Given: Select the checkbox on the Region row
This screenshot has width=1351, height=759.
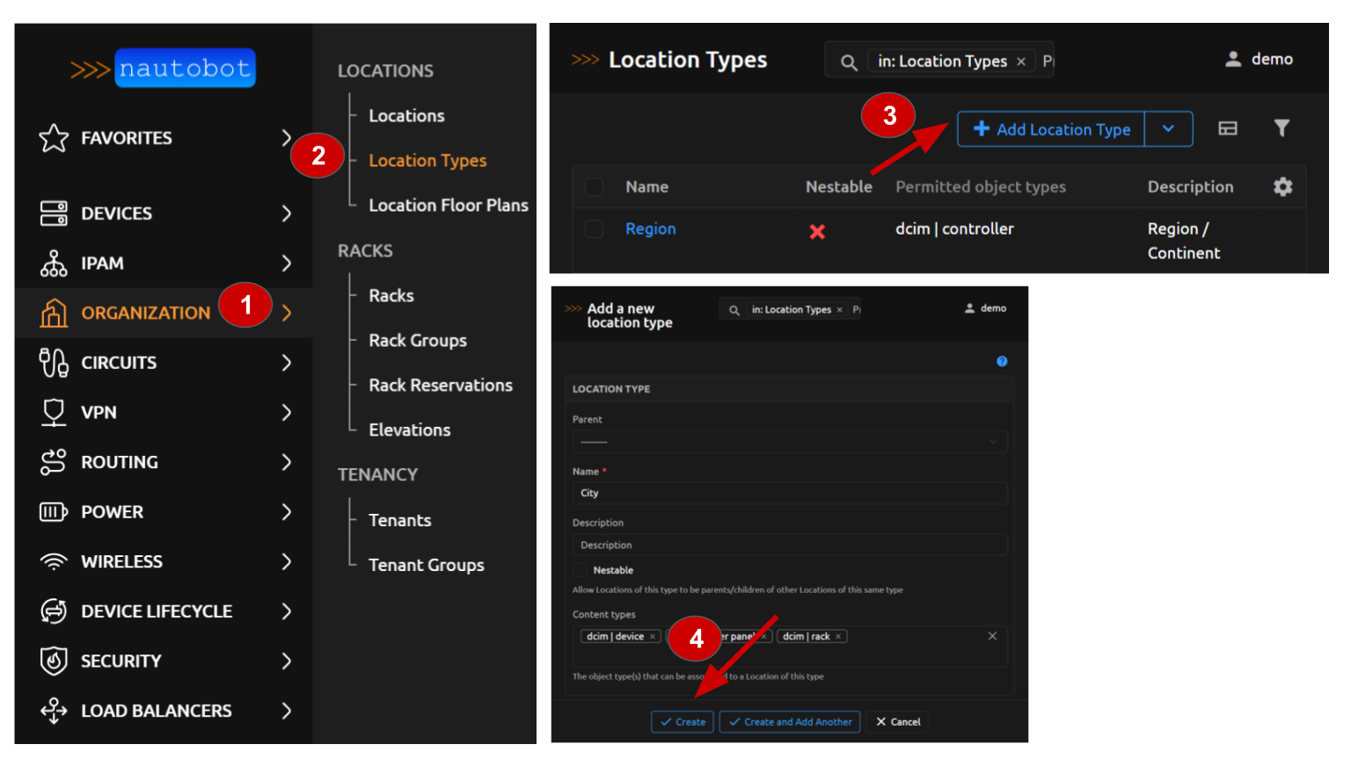Looking at the screenshot, I should (x=594, y=228).
